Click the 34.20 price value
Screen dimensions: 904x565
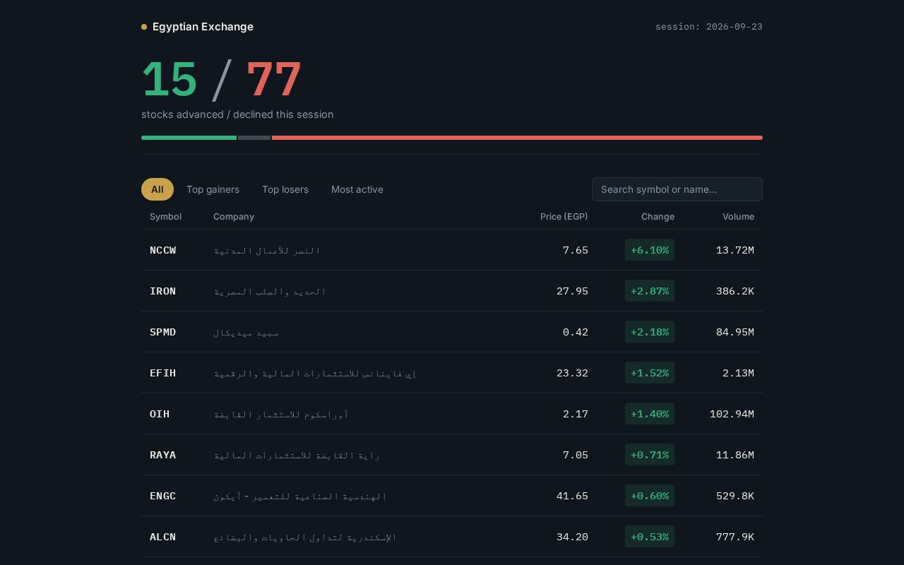pyautogui.click(x=572, y=537)
